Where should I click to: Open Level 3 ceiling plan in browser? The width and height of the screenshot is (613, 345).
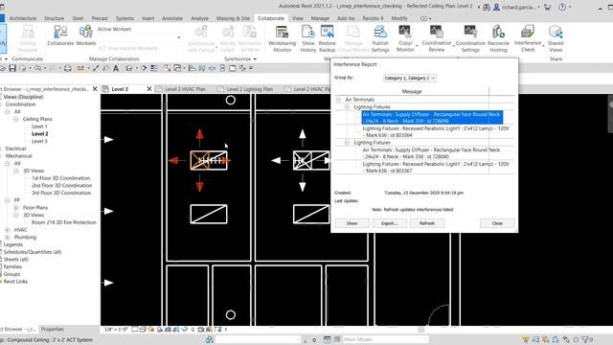coord(39,141)
